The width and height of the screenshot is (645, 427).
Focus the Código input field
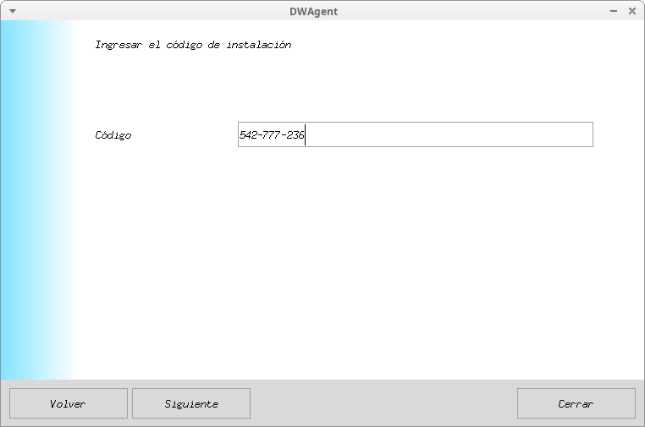(x=416, y=134)
